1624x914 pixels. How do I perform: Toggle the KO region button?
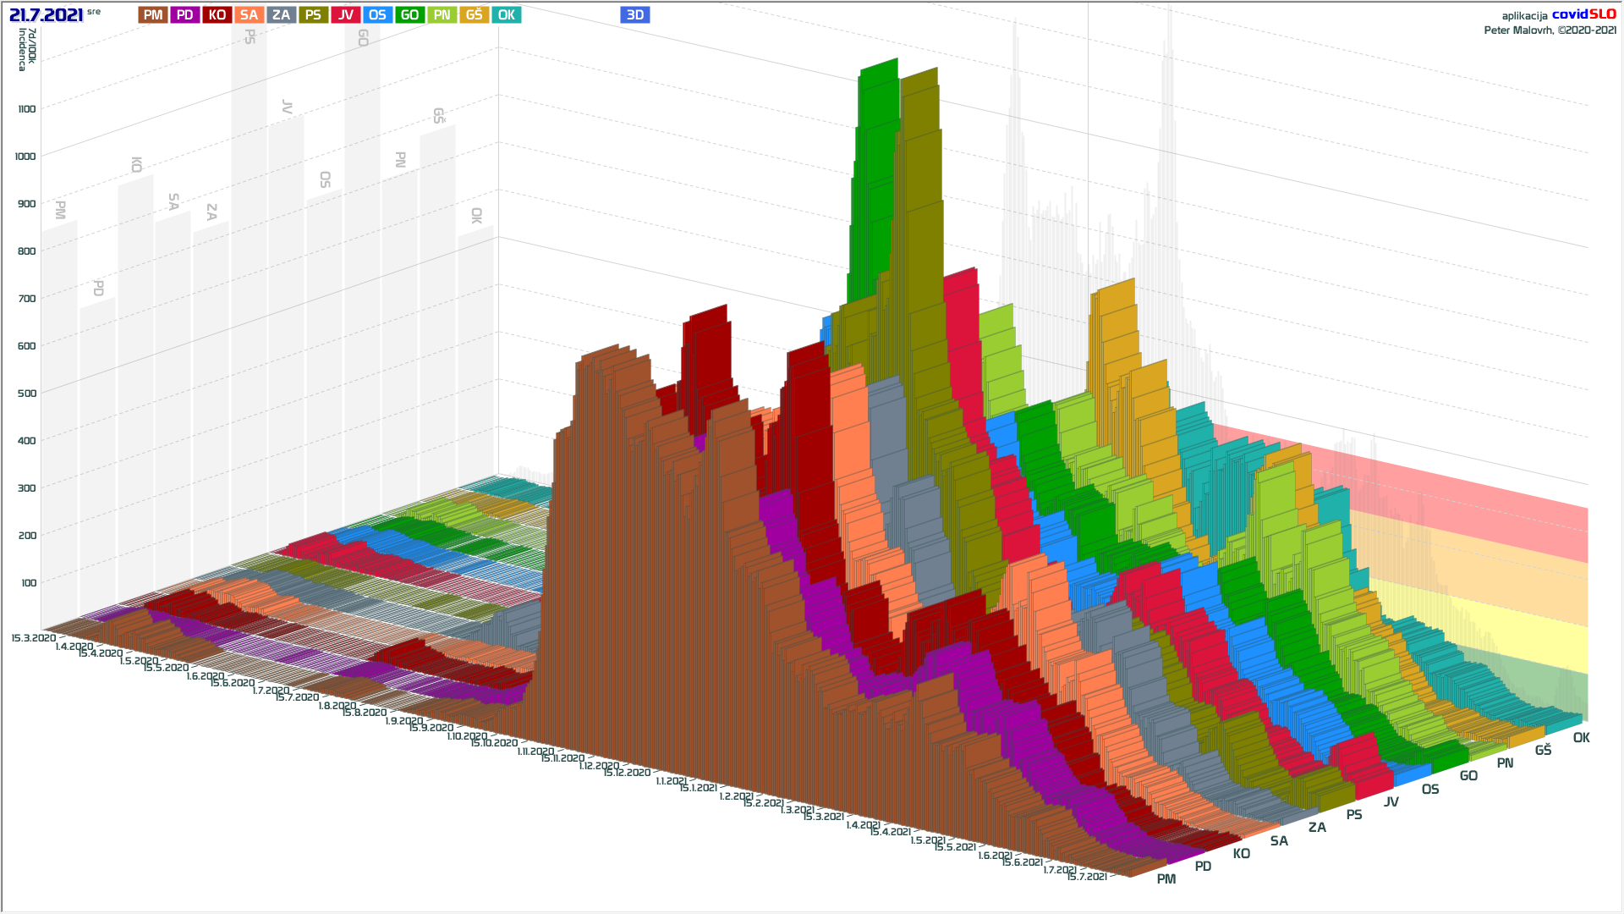217,15
